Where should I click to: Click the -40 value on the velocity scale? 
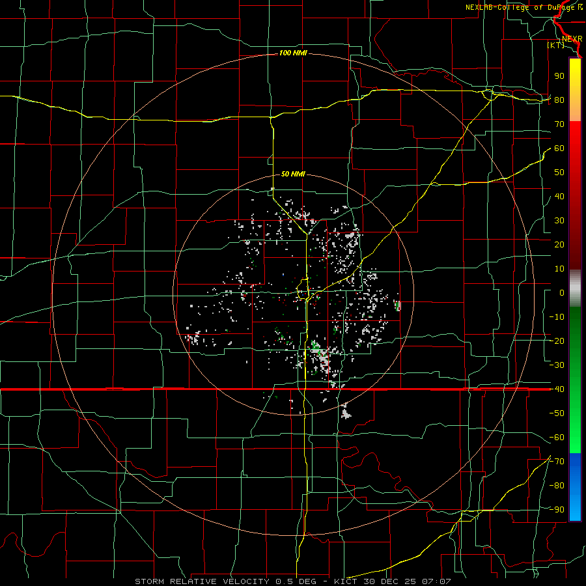tap(557, 389)
